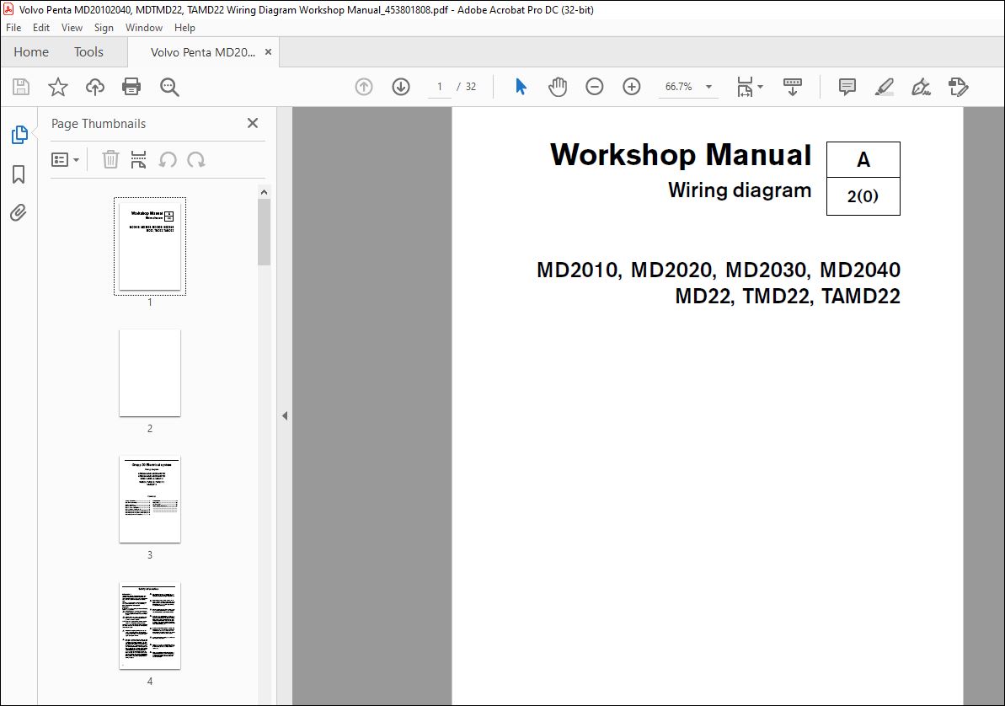Select page 1 thumbnail
This screenshot has width=1005, height=706.
point(150,246)
